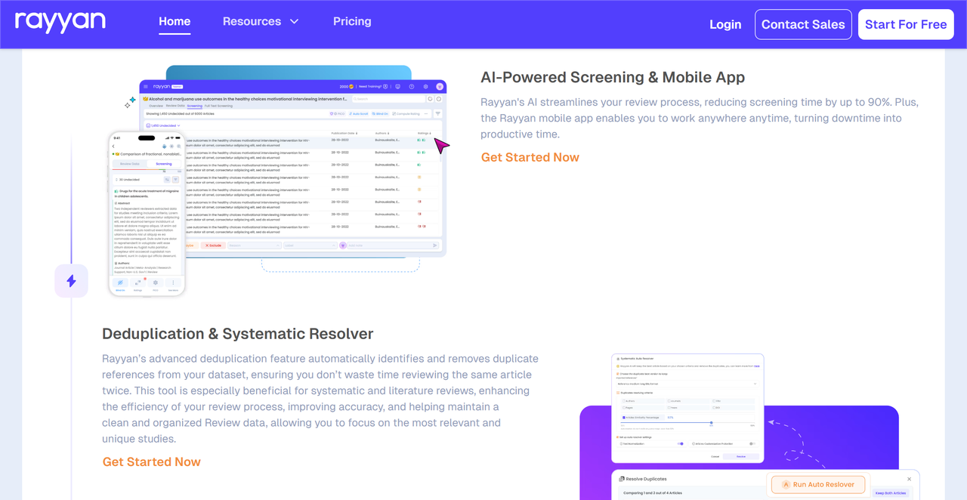Viewport: 967px width, 500px height.
Task: Tap the filter icon beside 30 Undecided on the phone
Action: point(175,180)
